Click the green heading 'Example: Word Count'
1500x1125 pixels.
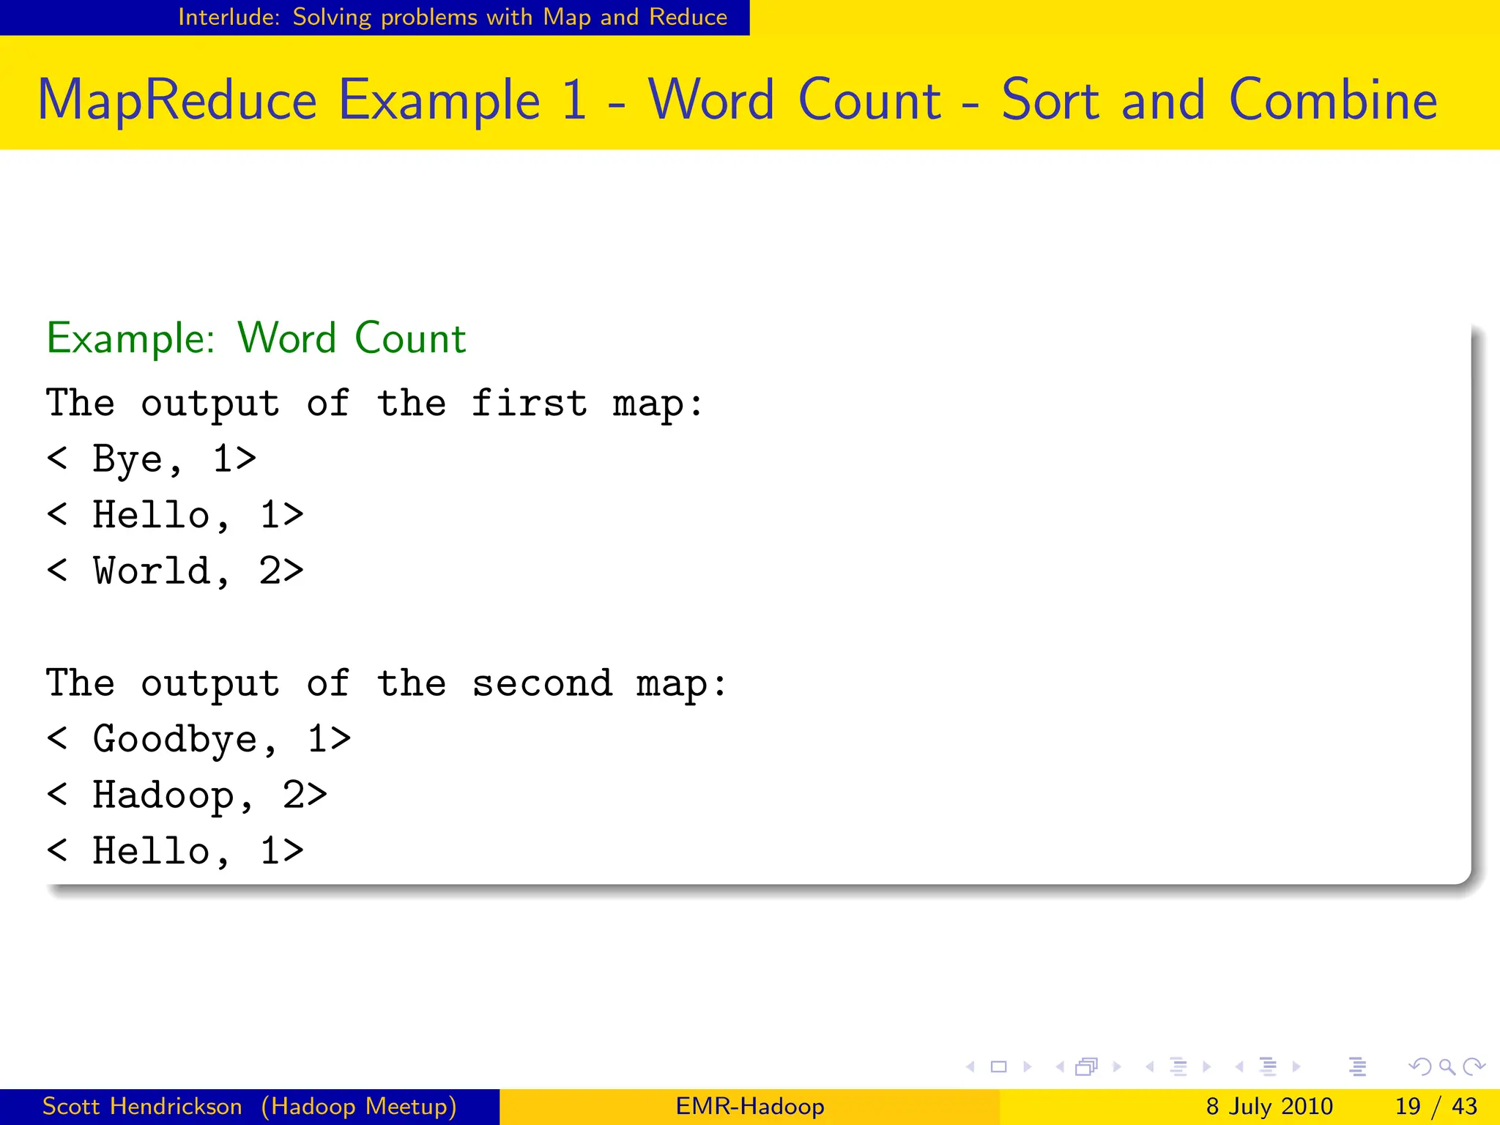(x=256, y=338)
